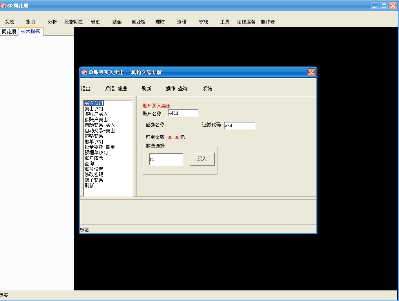Select 自动交易-买入 in the list
This screenshot has width=399, height=301.
coord(100,125)
